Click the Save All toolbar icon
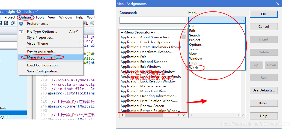 (x=13, y=23)
